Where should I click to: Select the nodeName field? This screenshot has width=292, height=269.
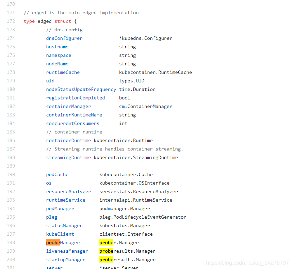(x=57, y=64)
